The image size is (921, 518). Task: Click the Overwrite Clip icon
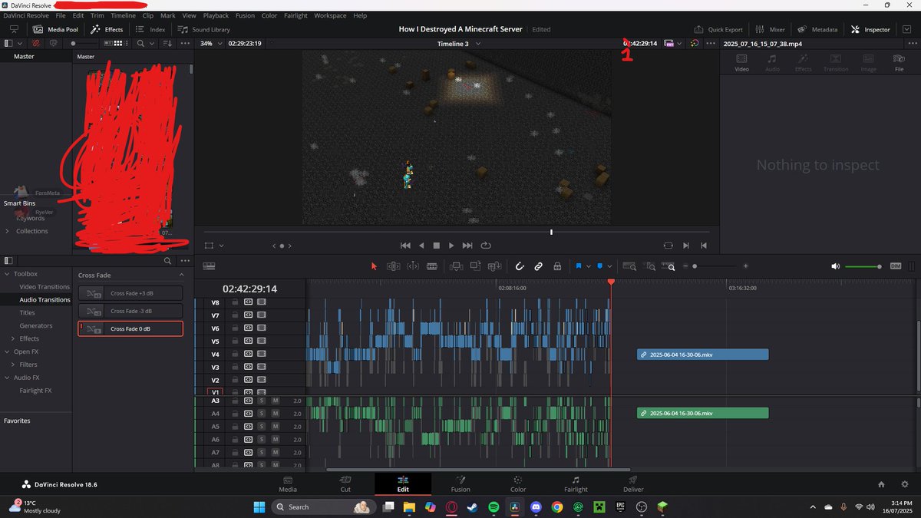coord(475,266)
